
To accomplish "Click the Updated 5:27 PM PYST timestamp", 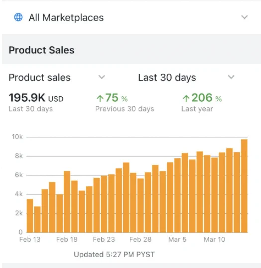I will (114, 255).
